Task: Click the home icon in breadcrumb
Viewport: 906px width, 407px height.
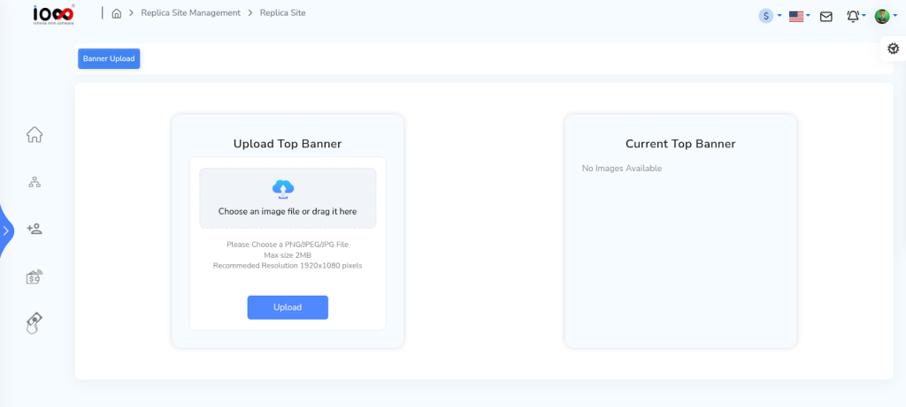Action: (117, 13)
